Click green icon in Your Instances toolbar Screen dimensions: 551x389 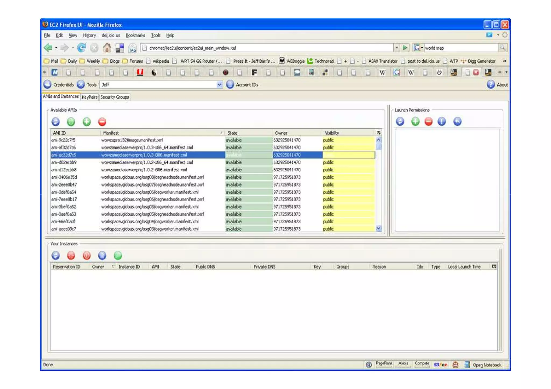[118, 255]
